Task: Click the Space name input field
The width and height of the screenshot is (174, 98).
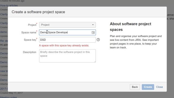Action: pyautogui.click(x=67, y=32)
